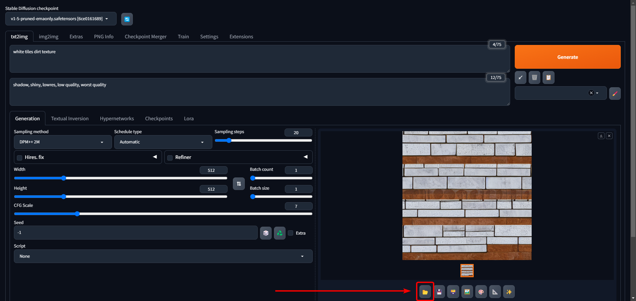Click the floppy disk save image icon

(x=439, y=292)
